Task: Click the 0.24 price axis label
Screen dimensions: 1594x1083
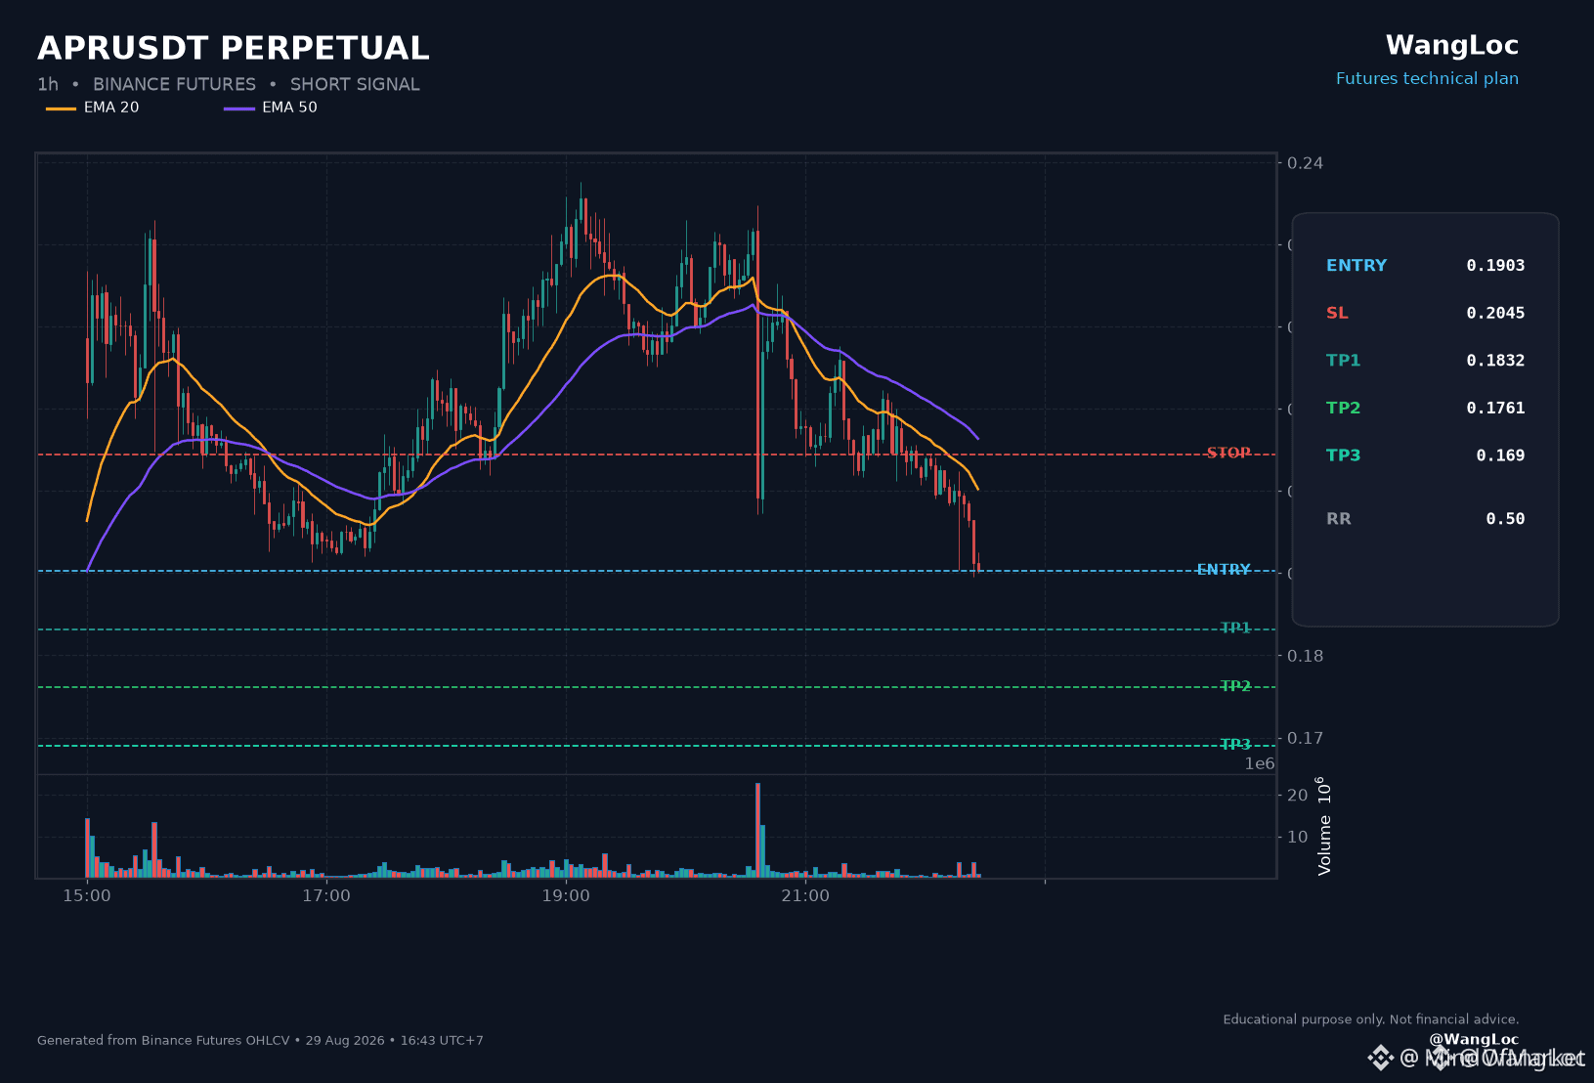Action: [1305, 163]
